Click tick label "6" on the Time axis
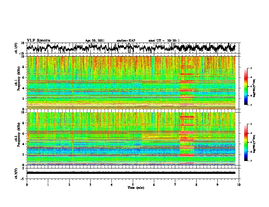The image size is (269, 207). pyautogui.click(x=154, y=185)
